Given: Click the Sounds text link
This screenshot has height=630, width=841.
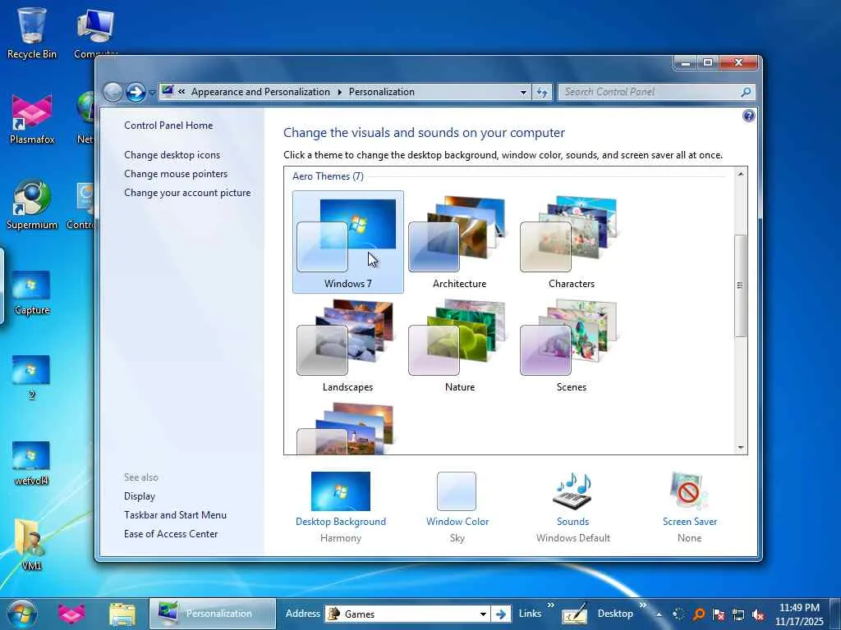Looking at the screenshot, I should tap(572, 521).
